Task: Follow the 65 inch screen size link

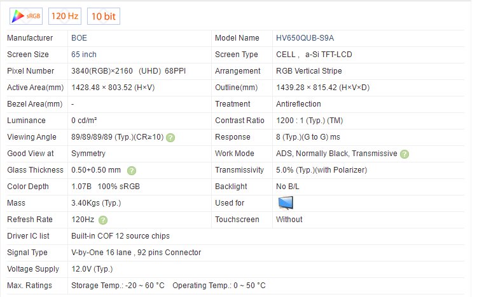Action: [84, 55]
